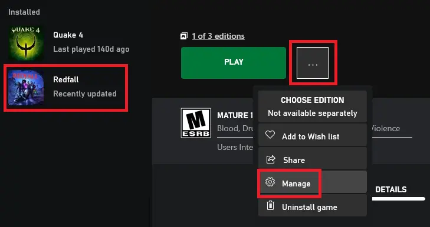This screenshot has height=227, width=430.
Task: Select the Quake 4 game cover art
Action: tap(26, 42)
